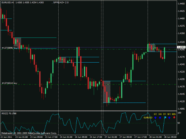The image size is (186, 139).
Task: Click the 1.4095 price scale value
Action: [181, 109]
